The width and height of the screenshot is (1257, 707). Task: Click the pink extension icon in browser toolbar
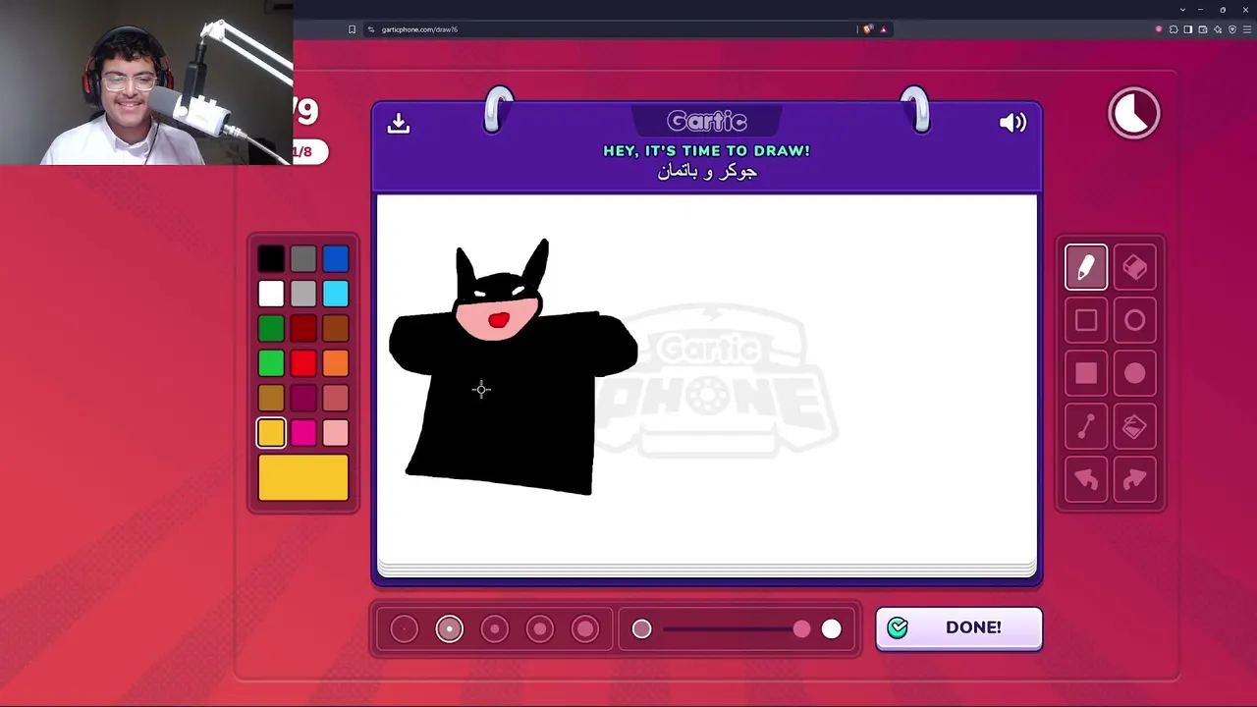[1159, 29]
